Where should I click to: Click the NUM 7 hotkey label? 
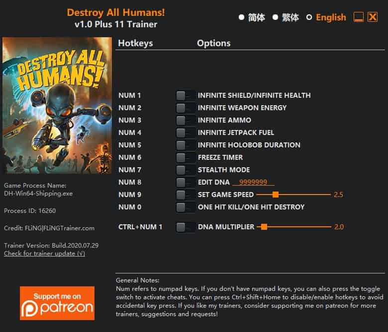(x=130, y=170)
